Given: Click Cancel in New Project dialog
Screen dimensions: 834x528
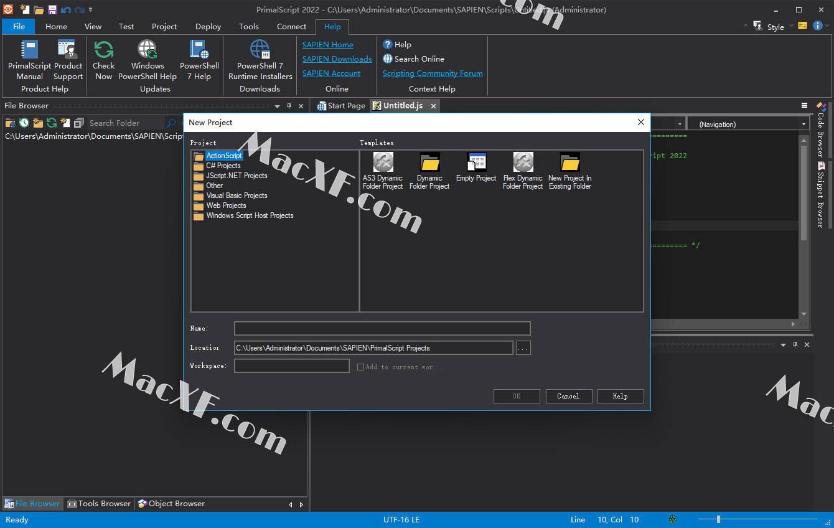Looking at the screenshot, I should click(x=568, y=396).
